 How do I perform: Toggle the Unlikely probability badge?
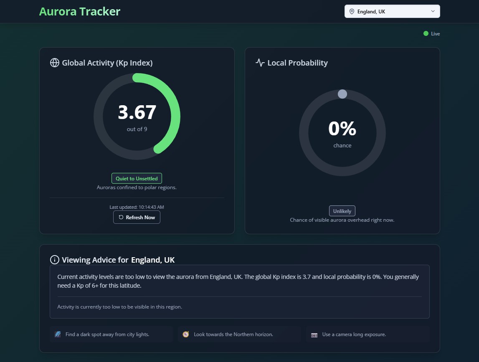click(342, 211)
